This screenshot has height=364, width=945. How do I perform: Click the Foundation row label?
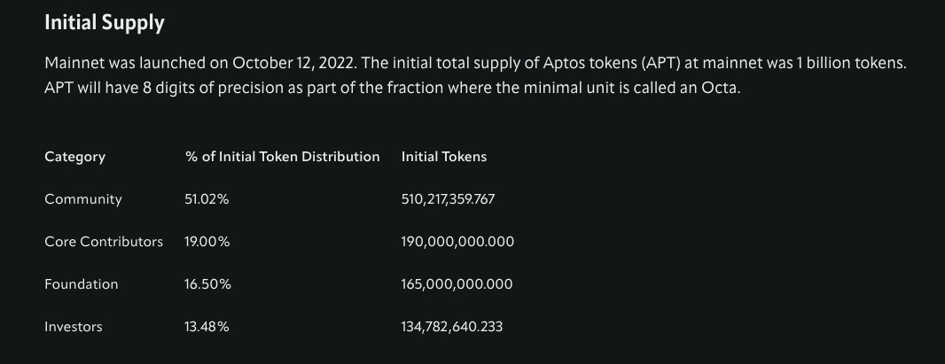pyautogui.click(x=81, y=284)
